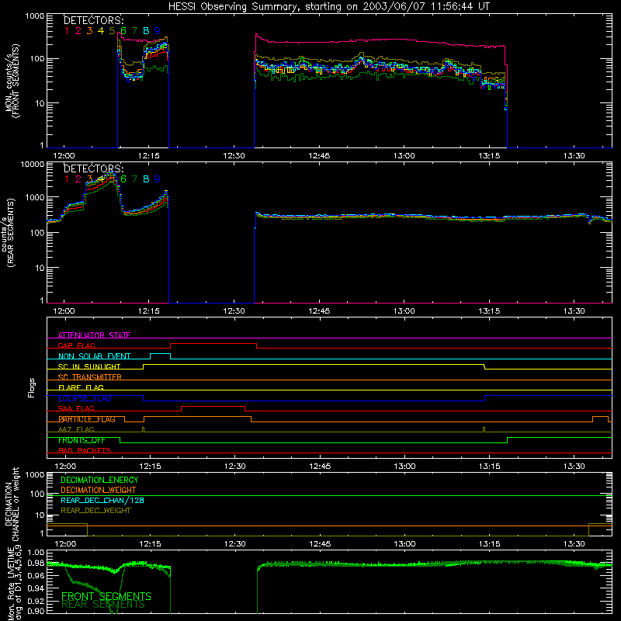
Task: Click the GAP_FLAG label
Action: (76, 345)
